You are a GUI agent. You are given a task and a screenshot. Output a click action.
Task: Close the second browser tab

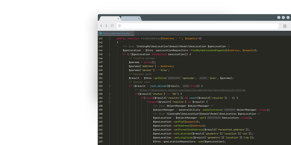pos(139,19)
